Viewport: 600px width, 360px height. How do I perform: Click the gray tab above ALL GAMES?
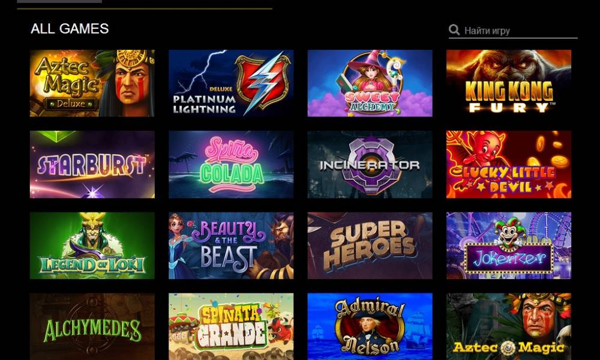coord(59,2)
